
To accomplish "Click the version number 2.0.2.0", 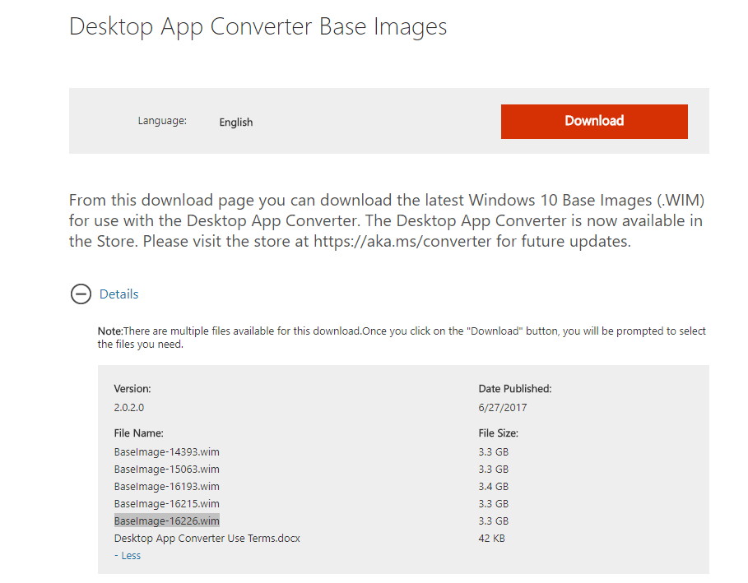I will pyautogui.click(x=129, y=408).
